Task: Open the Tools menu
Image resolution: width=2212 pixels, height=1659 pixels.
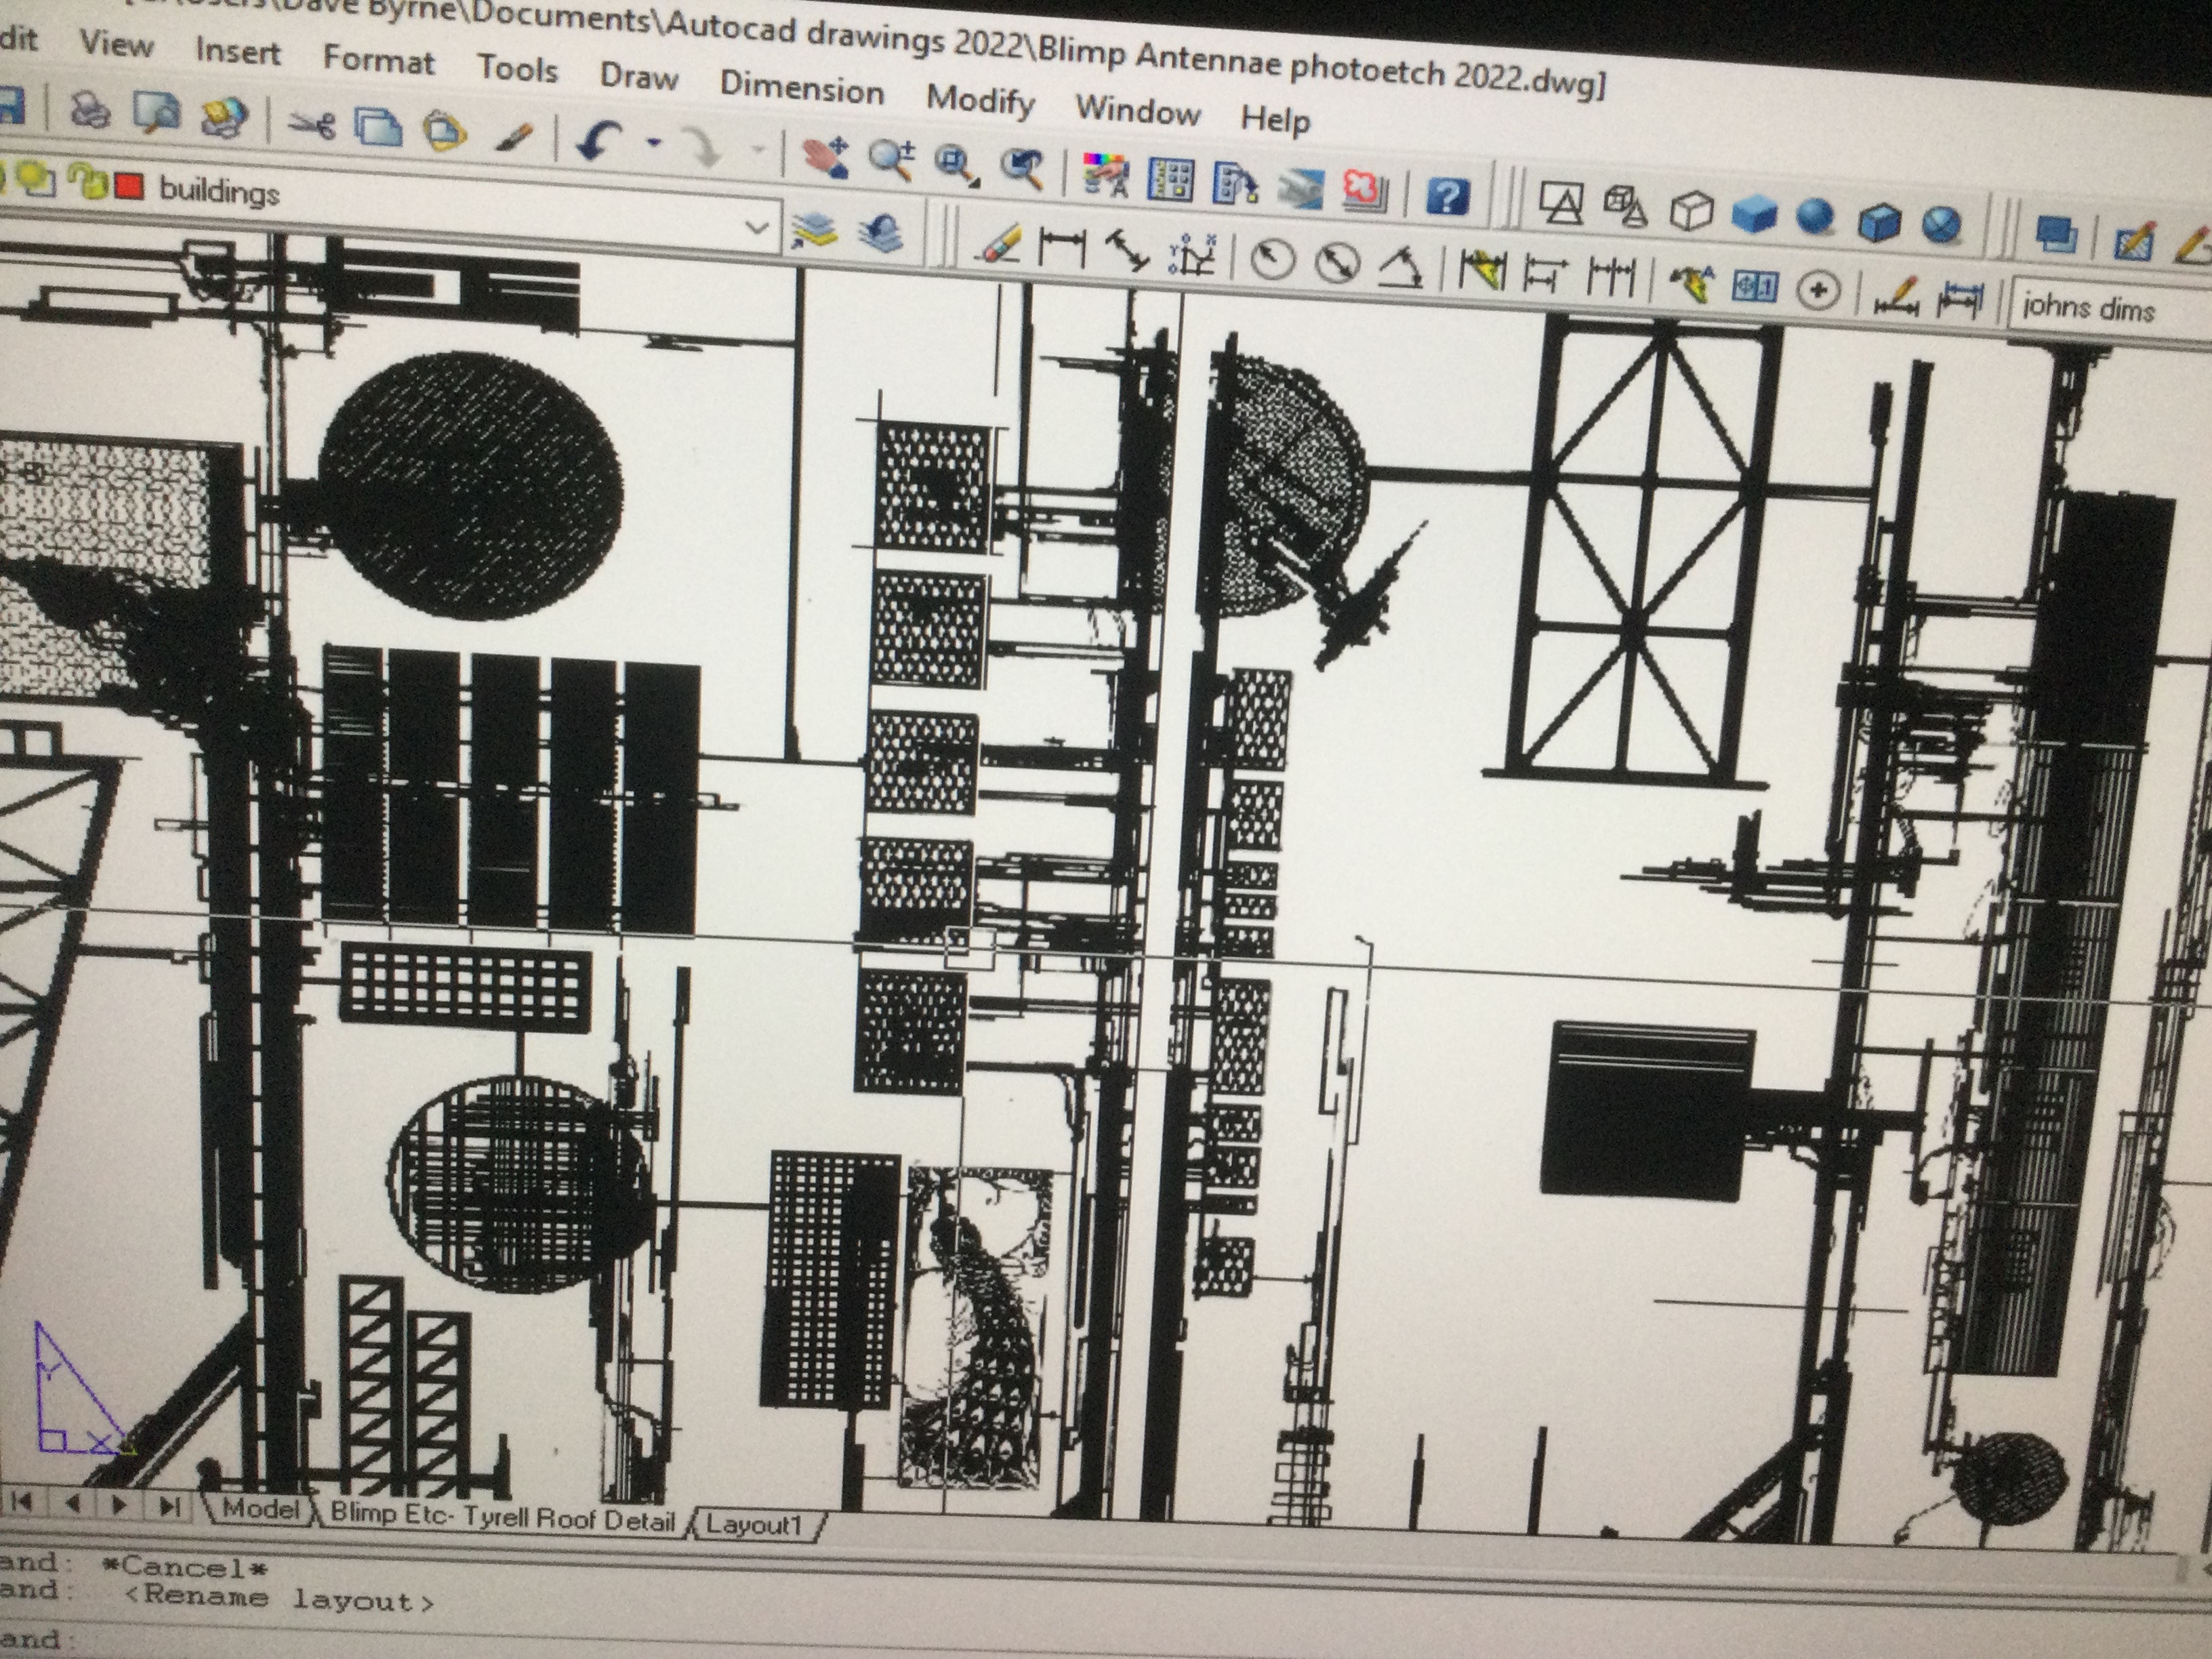Action: pos(517,68)
